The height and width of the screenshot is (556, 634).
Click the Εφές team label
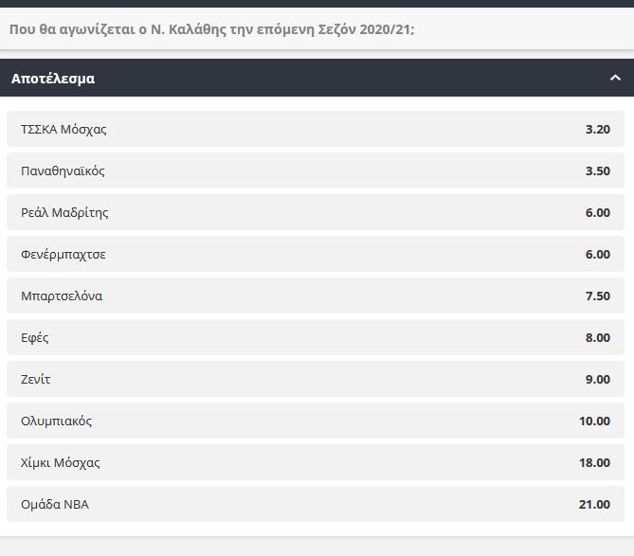click(35, 338)
